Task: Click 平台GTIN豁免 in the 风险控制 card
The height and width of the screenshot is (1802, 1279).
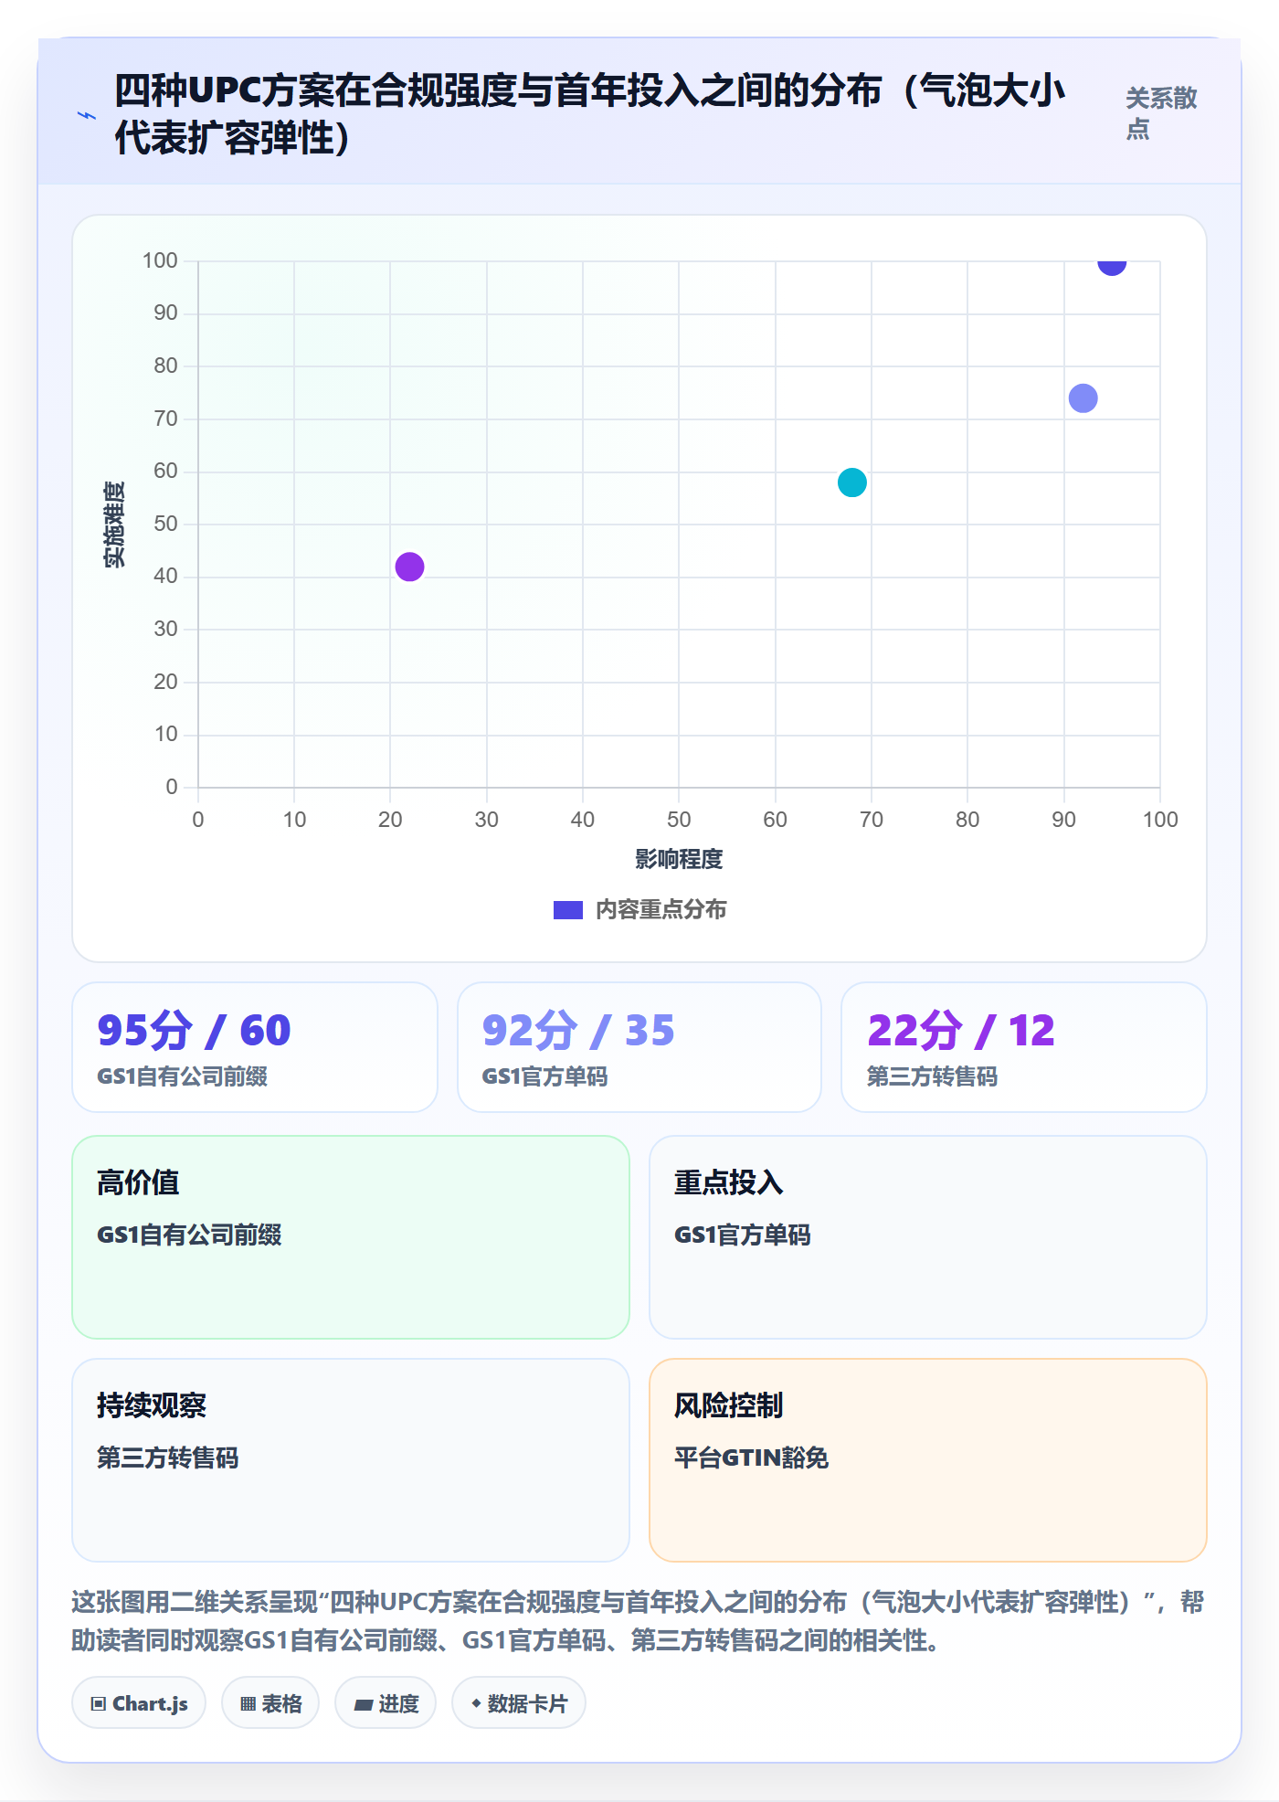Action: 751,1457
